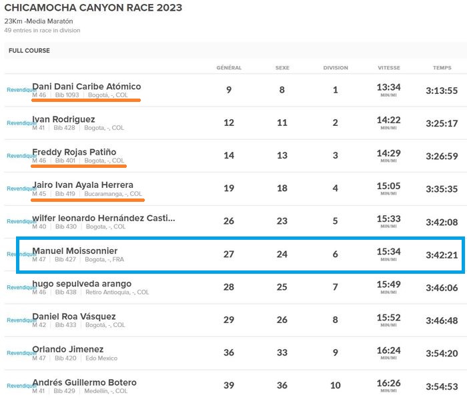This screenshot has width=467, height=401.
Task: Open Manuel Moissonnier's result entry
Action: [75, 250]
